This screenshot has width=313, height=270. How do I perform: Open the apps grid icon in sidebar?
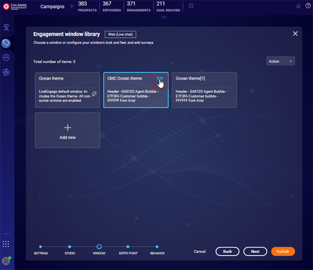point(6,244)
